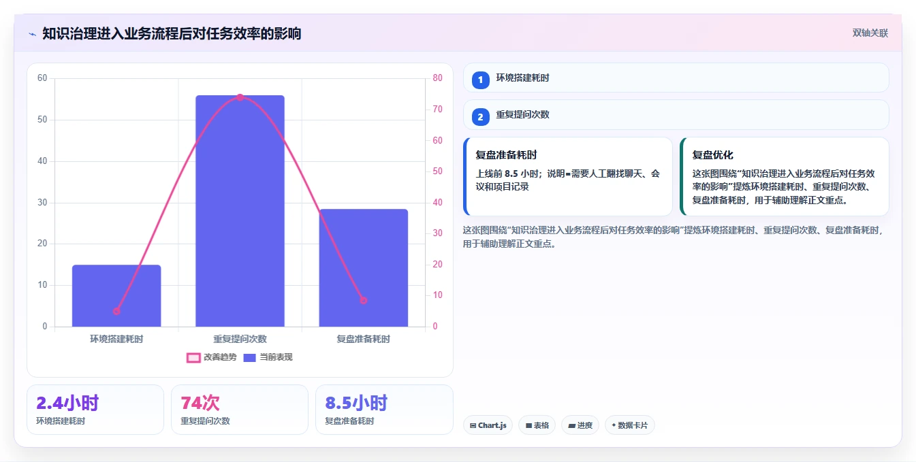
Task: Click the 表格 tag
Action: tap(537, 425)
